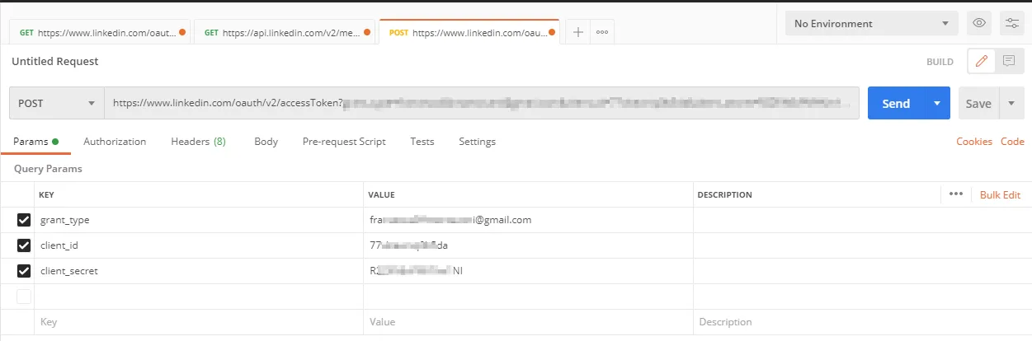Viewport: 1032px width, 341px height.
Task: Open new request tab with plus icon
Action: point(578,32)
